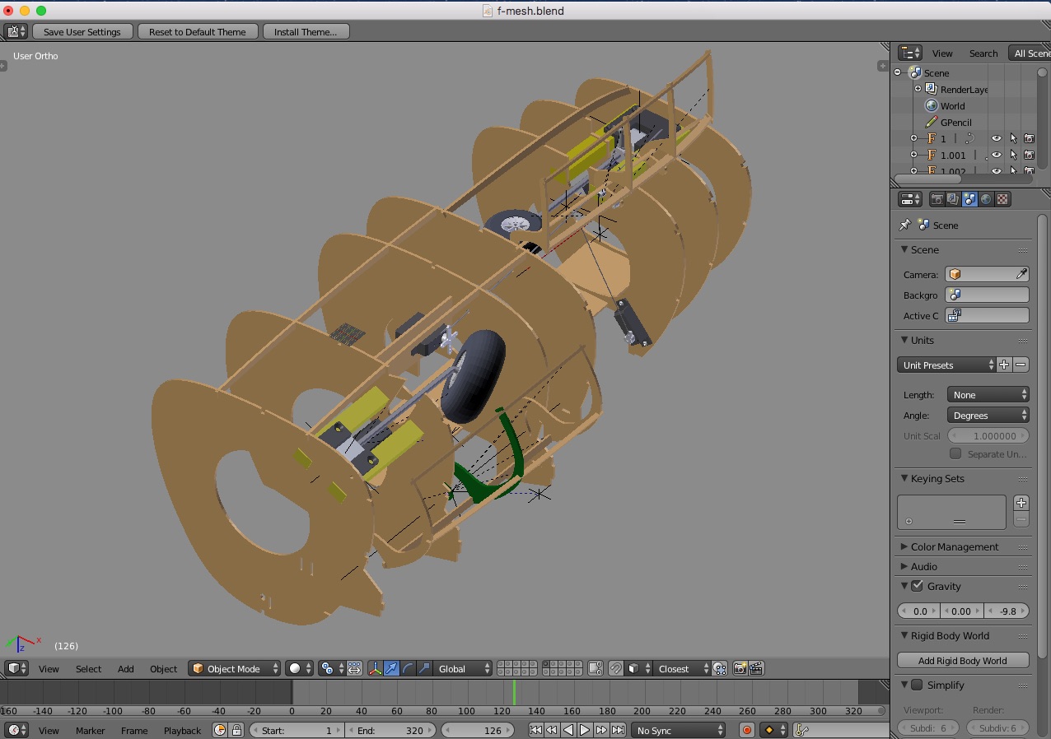
Task: Click the record auto-keyframe button in timeline
Action: [x=747, y=730]
